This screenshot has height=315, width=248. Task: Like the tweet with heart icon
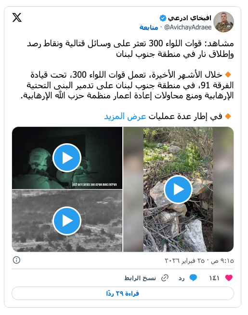pyautogui.click(x=229, y=278)
